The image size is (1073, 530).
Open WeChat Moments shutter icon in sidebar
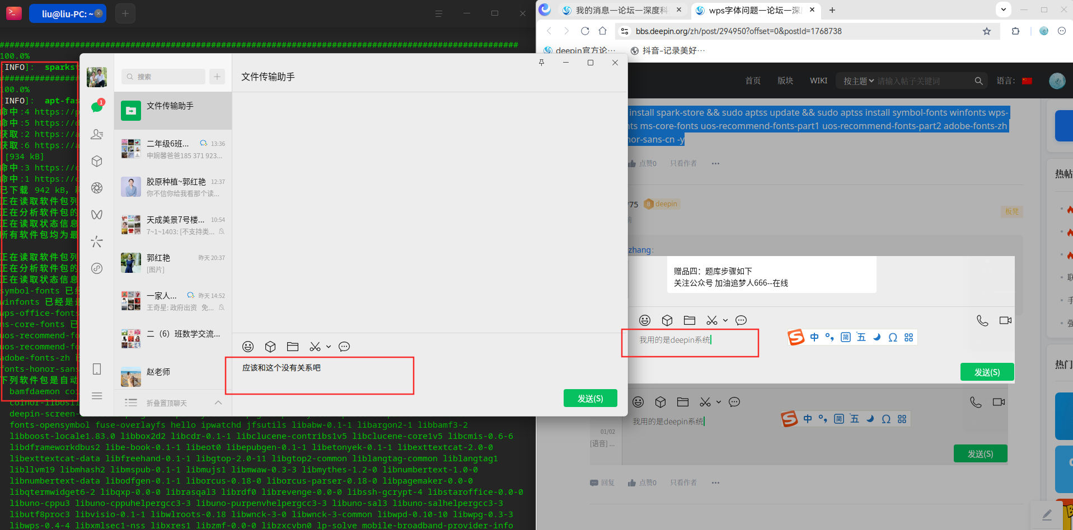tap(97, 188)
